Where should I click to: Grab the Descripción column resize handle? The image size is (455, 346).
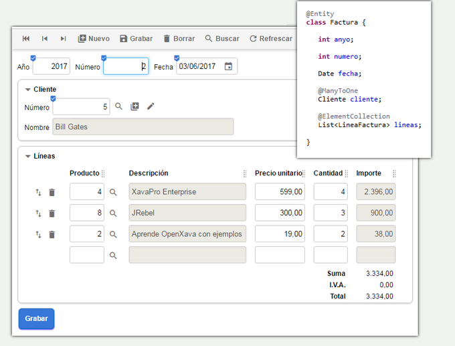click(245, 173)
